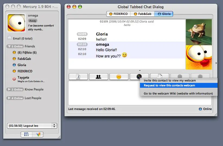This screenshot has height=146, width=223.
Task: Switch to the FEDERICO chat tab
Action: [x=118, y=14]
